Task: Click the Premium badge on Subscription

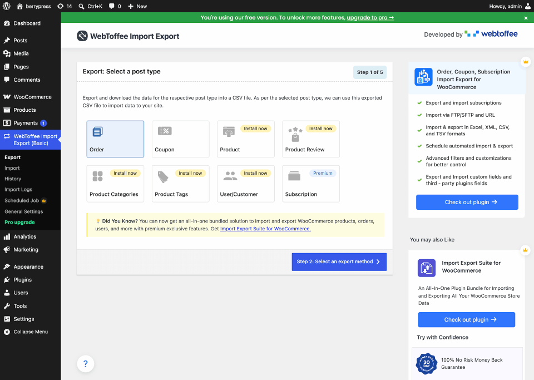Action: coord(323,173)
